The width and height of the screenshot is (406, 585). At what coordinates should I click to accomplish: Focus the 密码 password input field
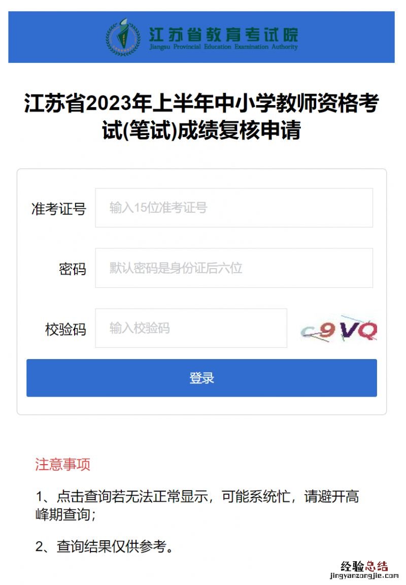point(234,268)
